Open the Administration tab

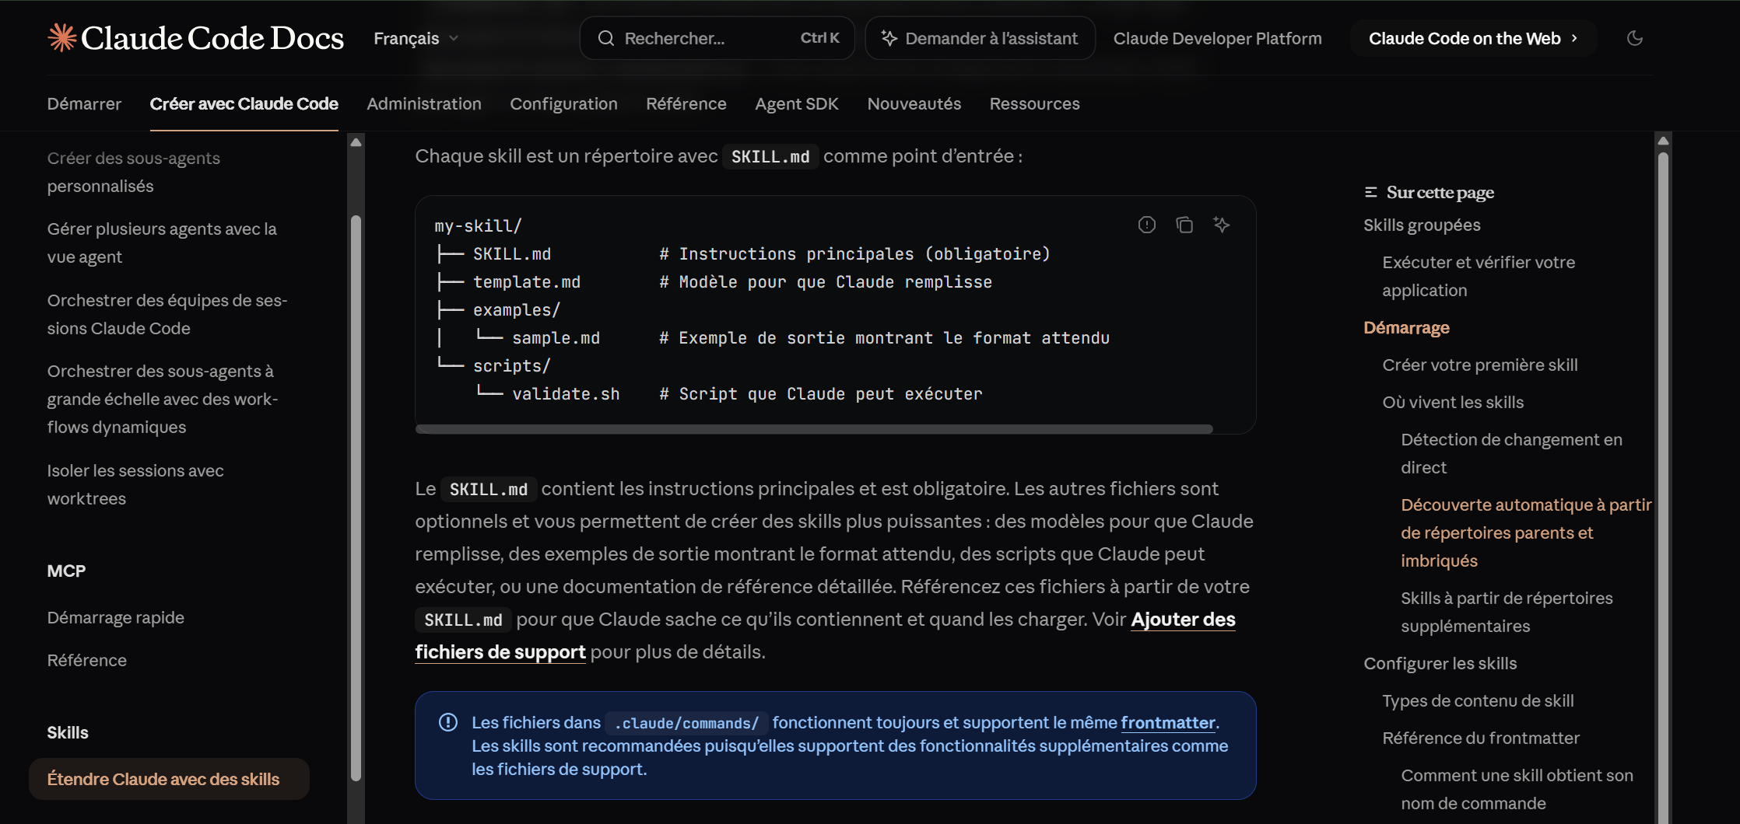coord(424,103)
